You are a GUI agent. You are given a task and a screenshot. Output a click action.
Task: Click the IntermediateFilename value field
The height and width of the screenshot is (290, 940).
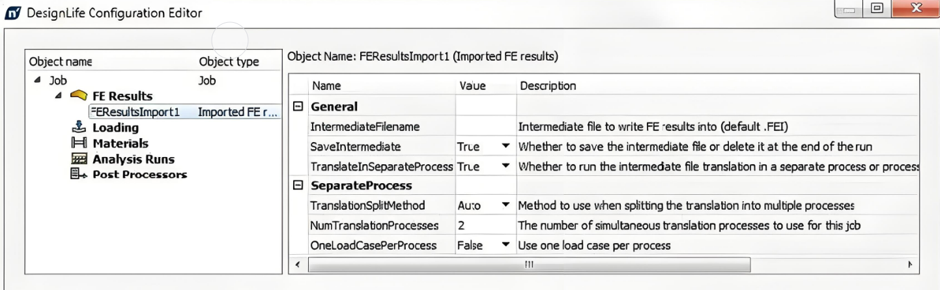[x=485, y=127]
